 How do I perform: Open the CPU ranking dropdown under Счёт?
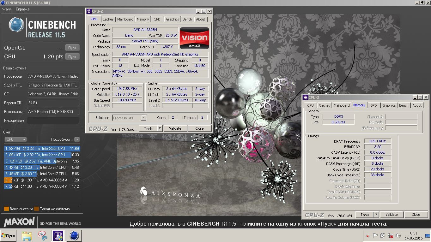(15, 139)
